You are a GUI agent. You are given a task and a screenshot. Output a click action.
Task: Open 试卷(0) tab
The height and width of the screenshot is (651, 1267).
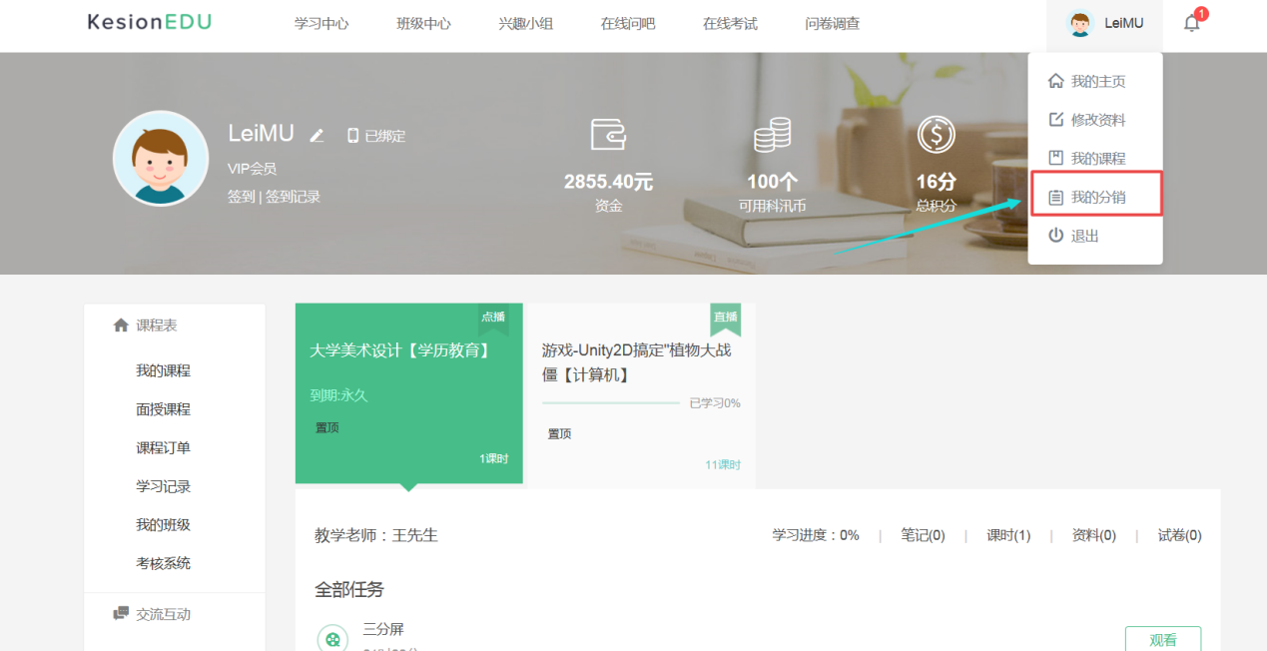coord(1179,535)
